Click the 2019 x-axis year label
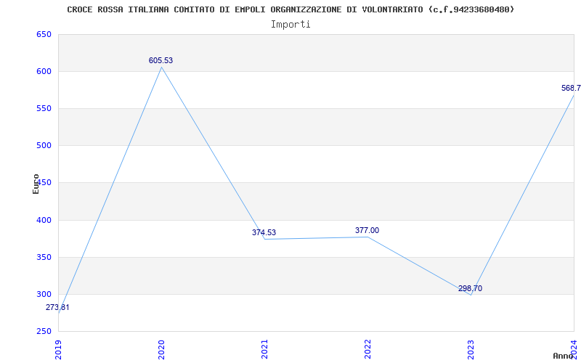Image resolution: width=581 pixels, height=363 pixels. point(58,349)
